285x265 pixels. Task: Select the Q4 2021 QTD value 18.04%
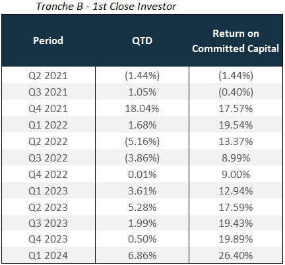(142, 109)
